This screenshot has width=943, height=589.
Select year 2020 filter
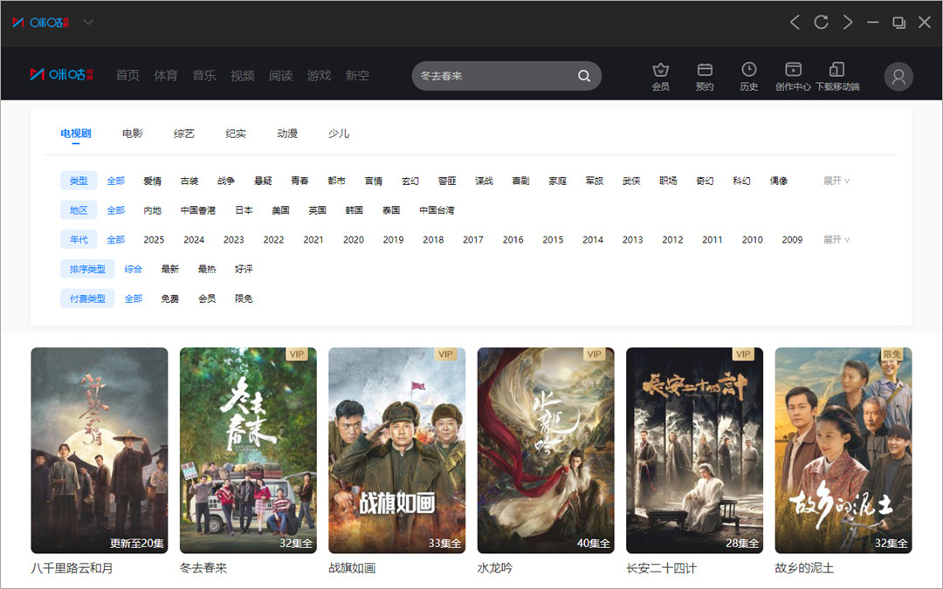pyautogui.click(x=354, y=240)
